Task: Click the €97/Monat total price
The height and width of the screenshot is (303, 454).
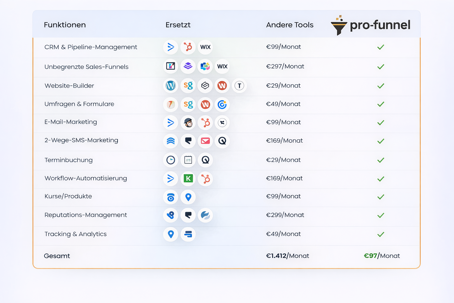Action: click(x=382, y=256)
